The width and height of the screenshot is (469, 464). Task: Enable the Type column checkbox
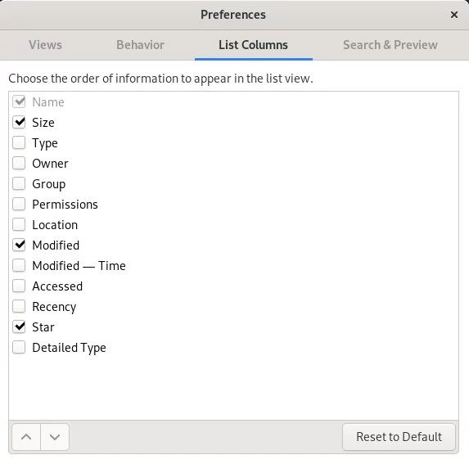pyautogui.click(x=19, y=142)
